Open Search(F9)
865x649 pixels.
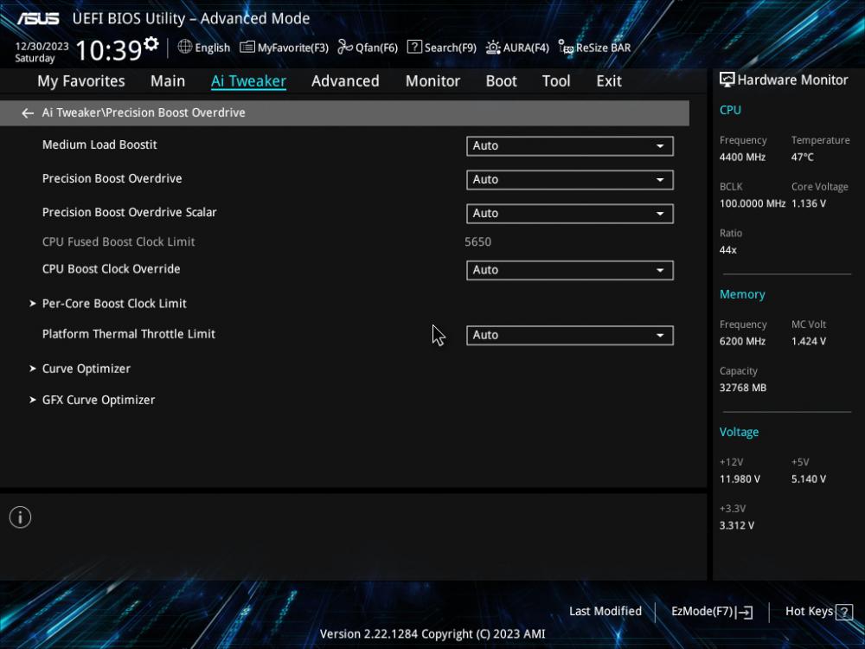(x=441, y=48)
